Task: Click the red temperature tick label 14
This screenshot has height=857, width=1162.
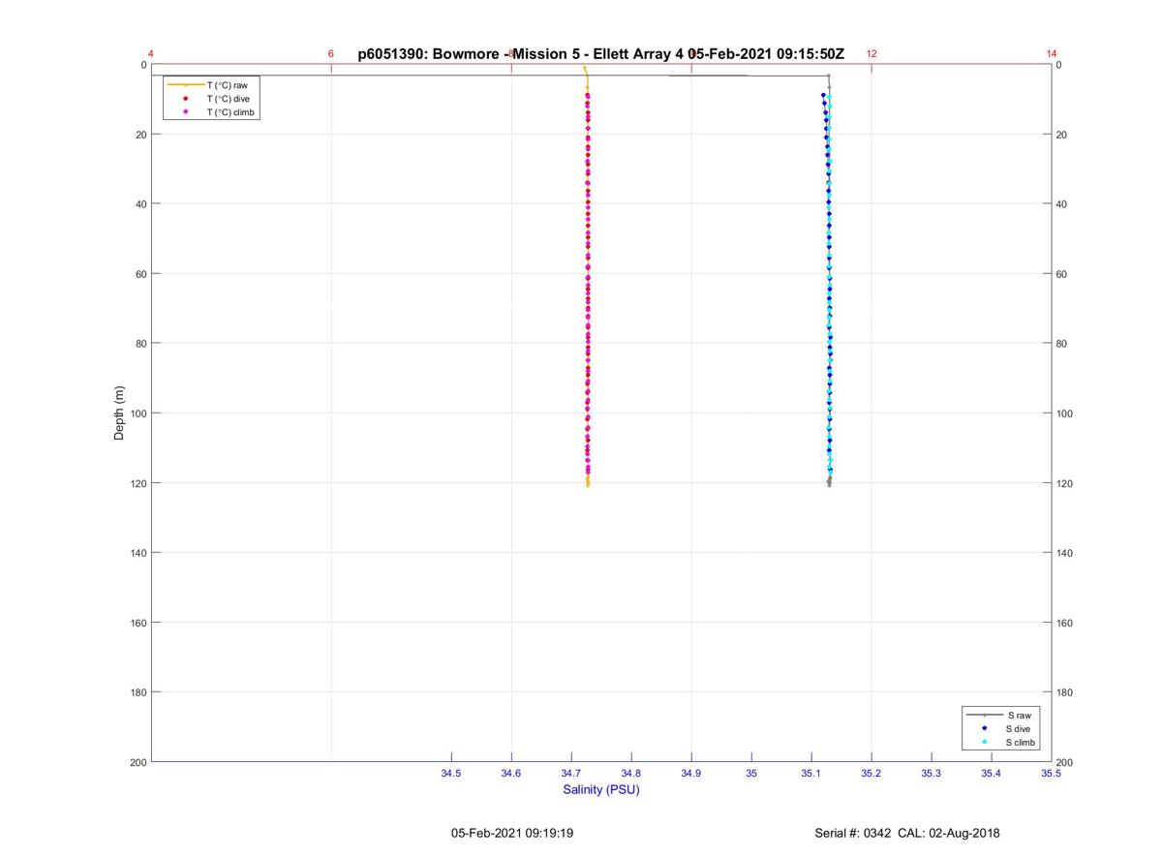Action: [1052, 54]
